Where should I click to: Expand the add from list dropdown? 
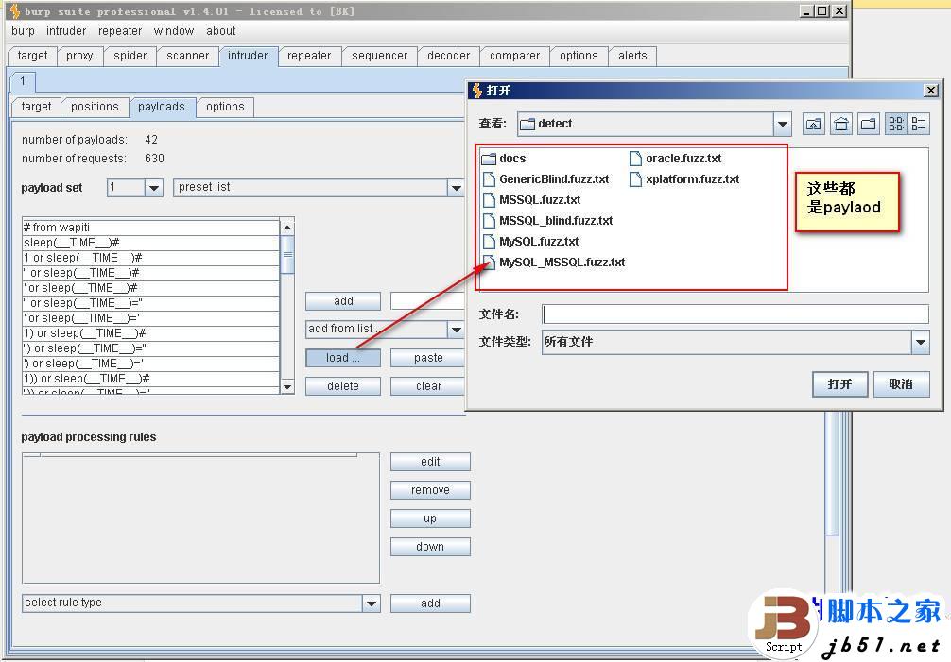click(456, 330)
